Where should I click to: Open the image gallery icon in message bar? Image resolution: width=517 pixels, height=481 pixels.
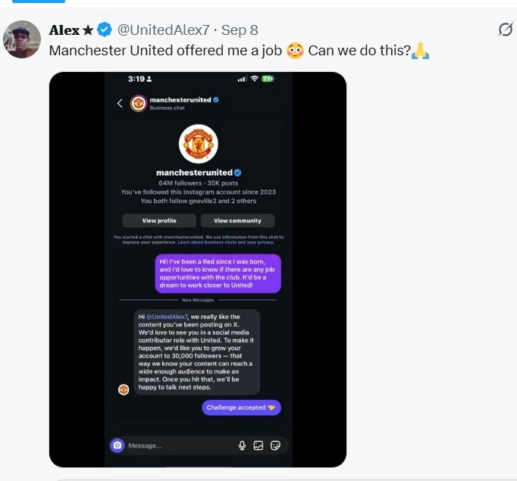coord(258,445)
